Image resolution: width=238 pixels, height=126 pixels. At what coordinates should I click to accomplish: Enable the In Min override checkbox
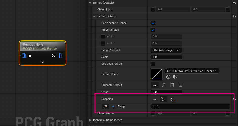pos(103,37)
